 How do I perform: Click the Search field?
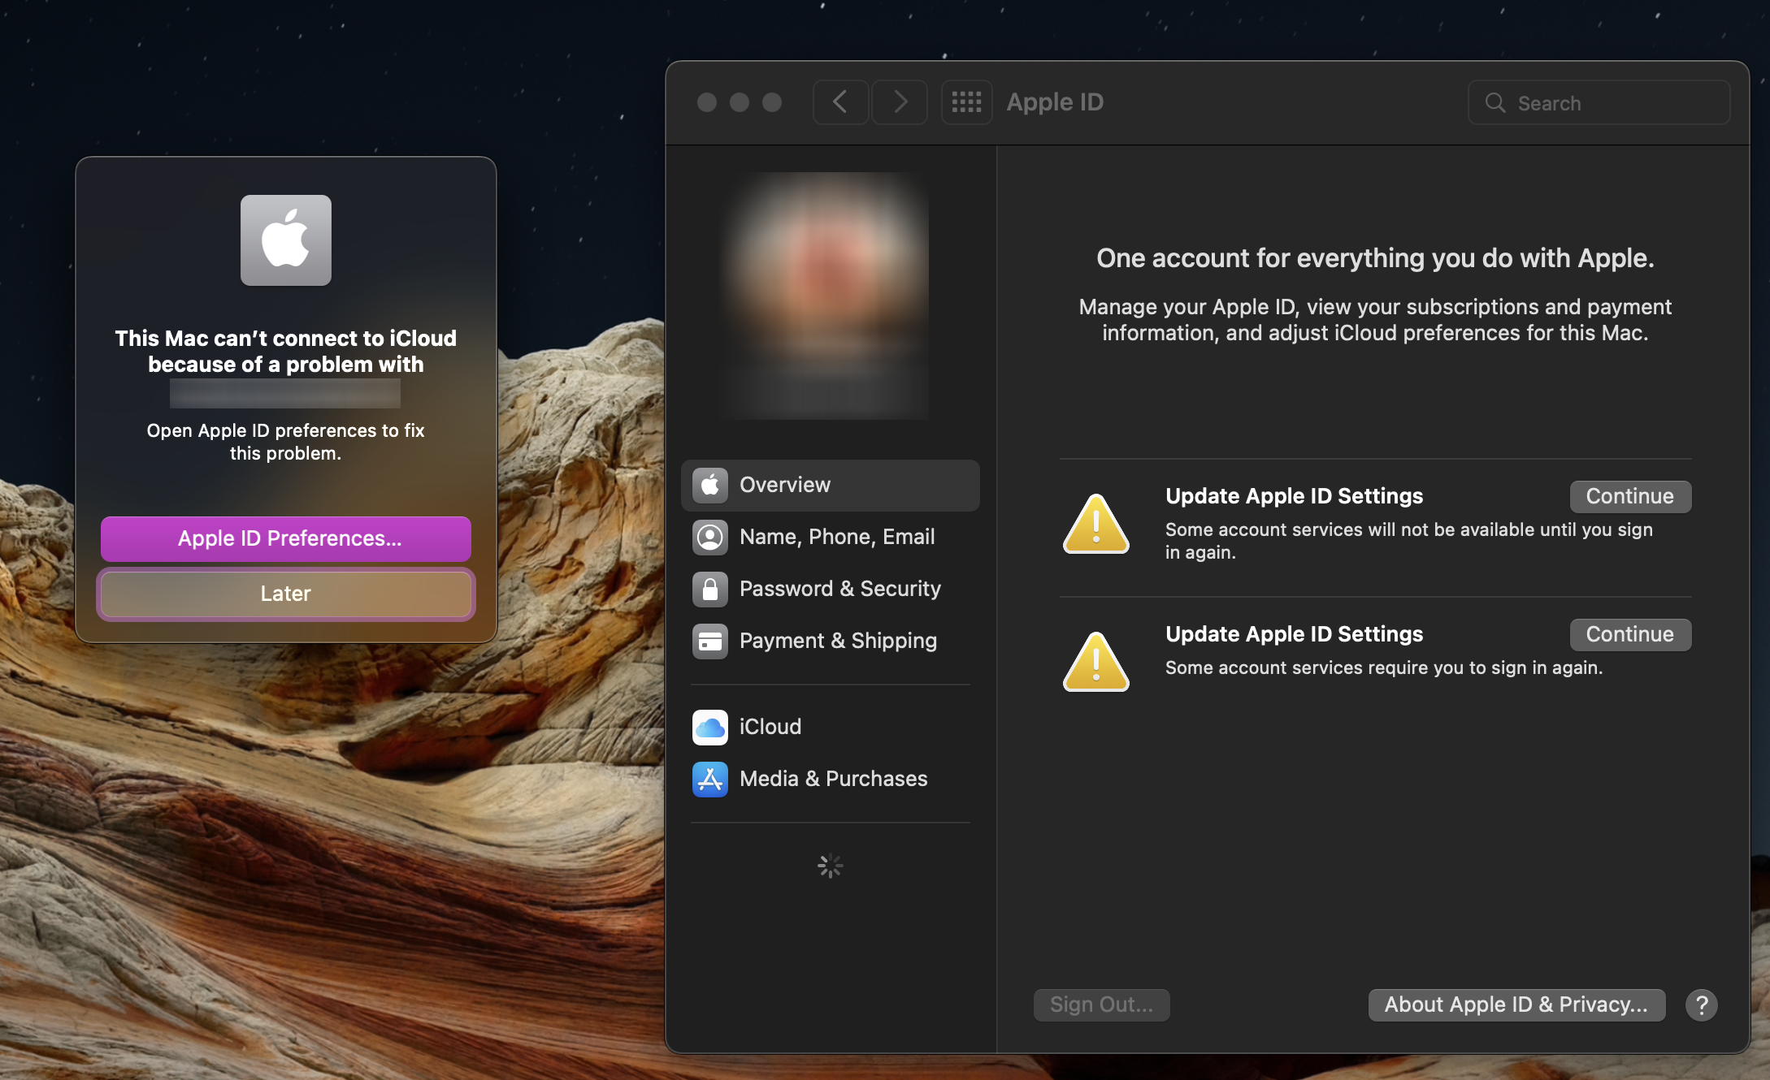tap(1599, 103)
